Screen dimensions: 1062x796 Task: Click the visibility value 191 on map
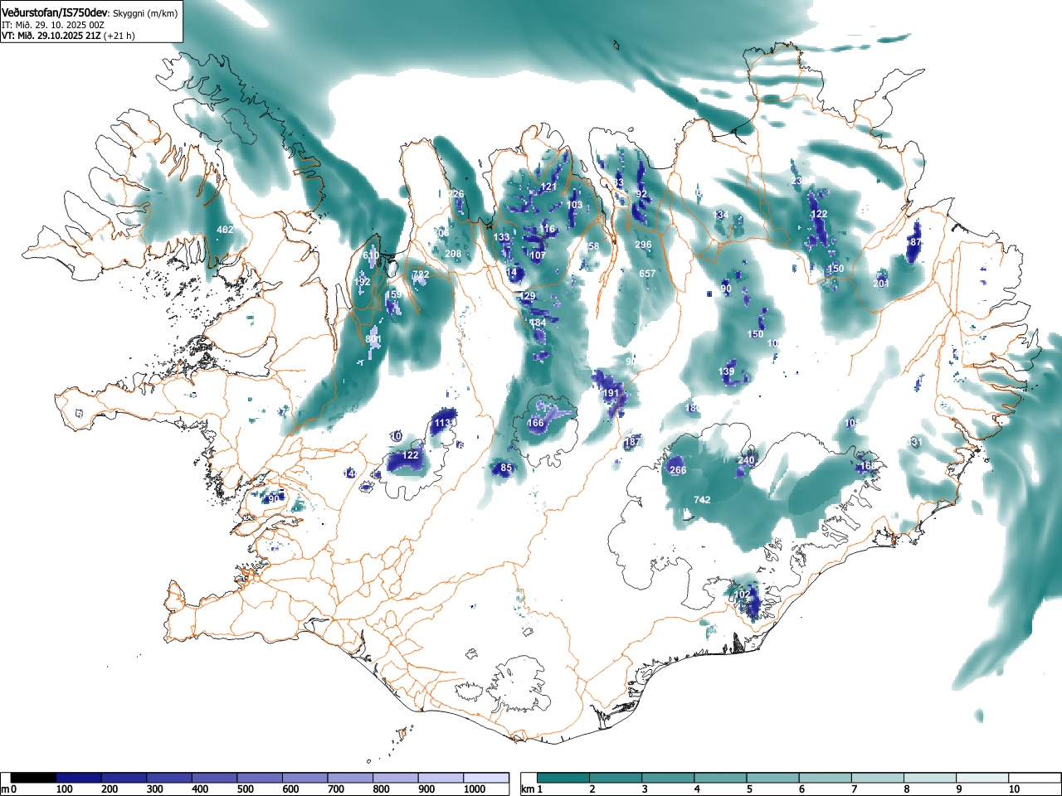(611, 393)
